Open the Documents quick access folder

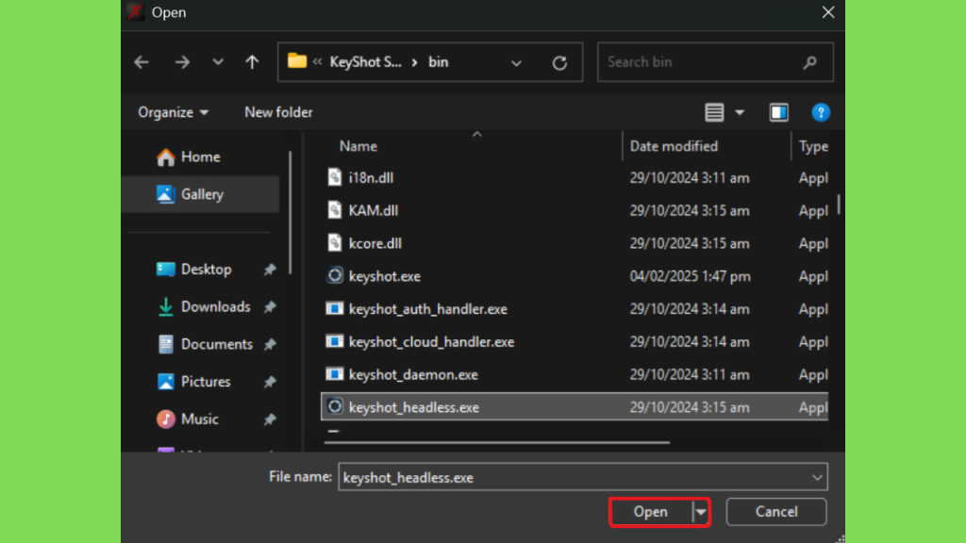point(217,344)
